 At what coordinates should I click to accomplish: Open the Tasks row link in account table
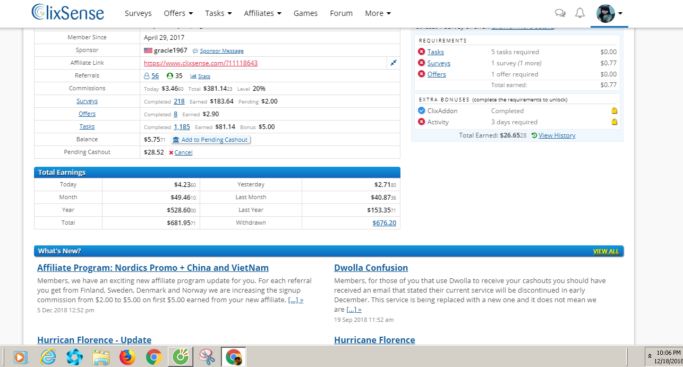(87, 126)
